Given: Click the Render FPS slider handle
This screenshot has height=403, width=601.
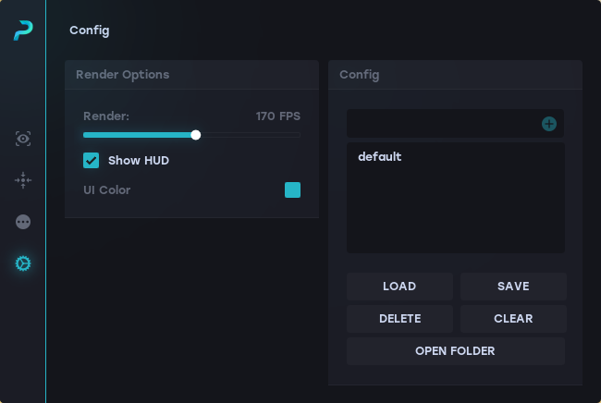Looking at the screenshot, I should 196,135.
